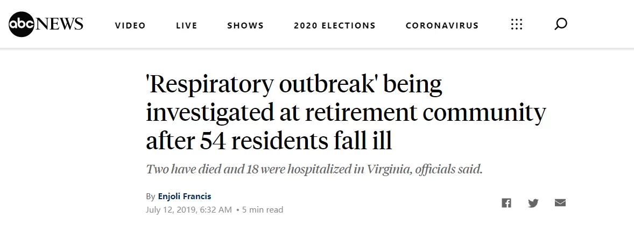Click the '5 min read' label

[x=263, y=210]
